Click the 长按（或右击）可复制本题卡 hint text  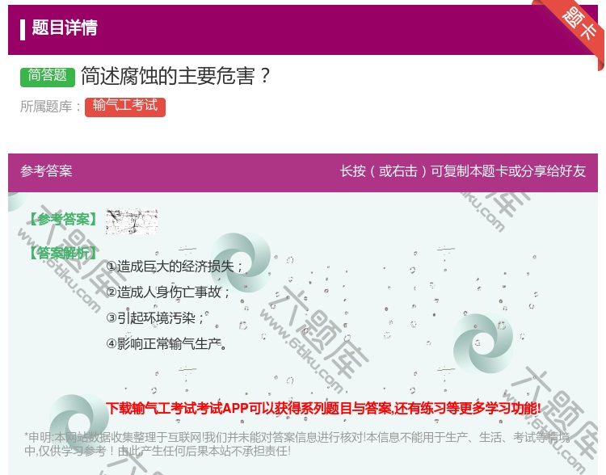coord(463,170)
